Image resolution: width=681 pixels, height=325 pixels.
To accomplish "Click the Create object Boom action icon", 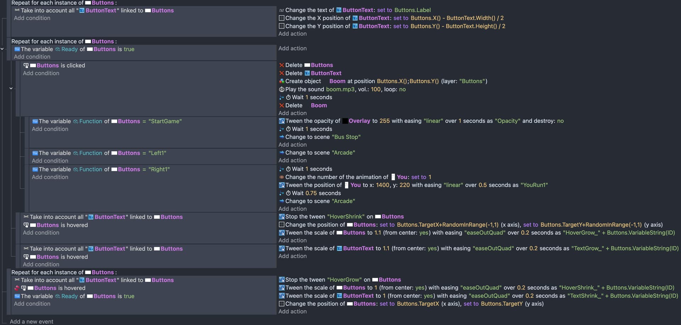I will coord(282,81).
